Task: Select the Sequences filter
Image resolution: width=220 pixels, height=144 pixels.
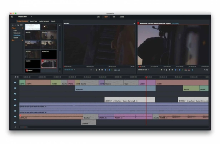Action: click(17, 33)
